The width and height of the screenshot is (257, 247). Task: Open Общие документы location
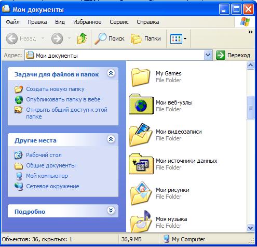pyautogui.click(x=51, y=165)
